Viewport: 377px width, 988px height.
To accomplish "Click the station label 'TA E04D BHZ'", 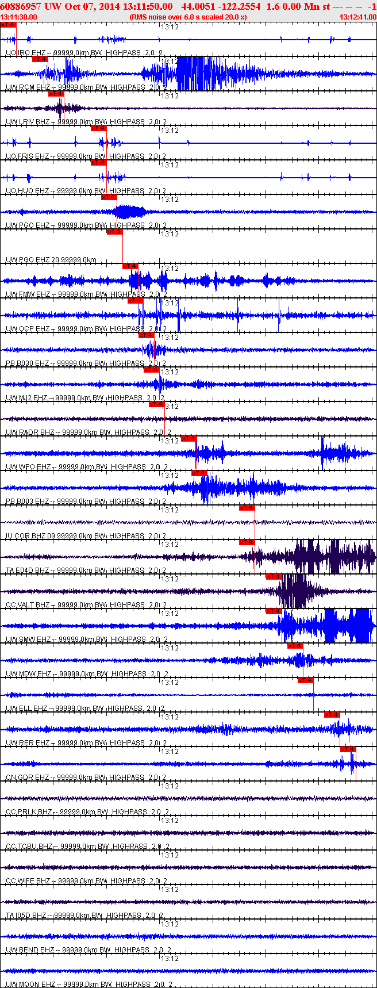I will pyautogui.click(x=28, y=570).
